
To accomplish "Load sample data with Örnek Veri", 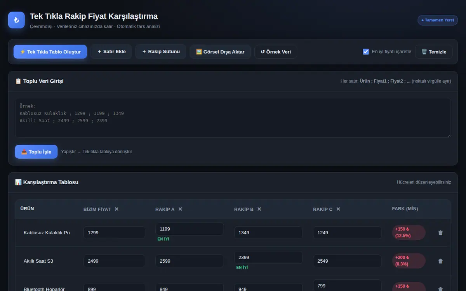I will [276, 52].
